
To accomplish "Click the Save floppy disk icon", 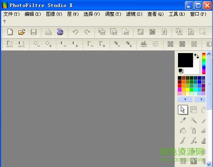I will [33, 32].
